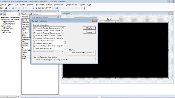Close the VBAProject explorer panel
Image resolution: width=175 pixels, height=98 pixels.
point(19,11)
